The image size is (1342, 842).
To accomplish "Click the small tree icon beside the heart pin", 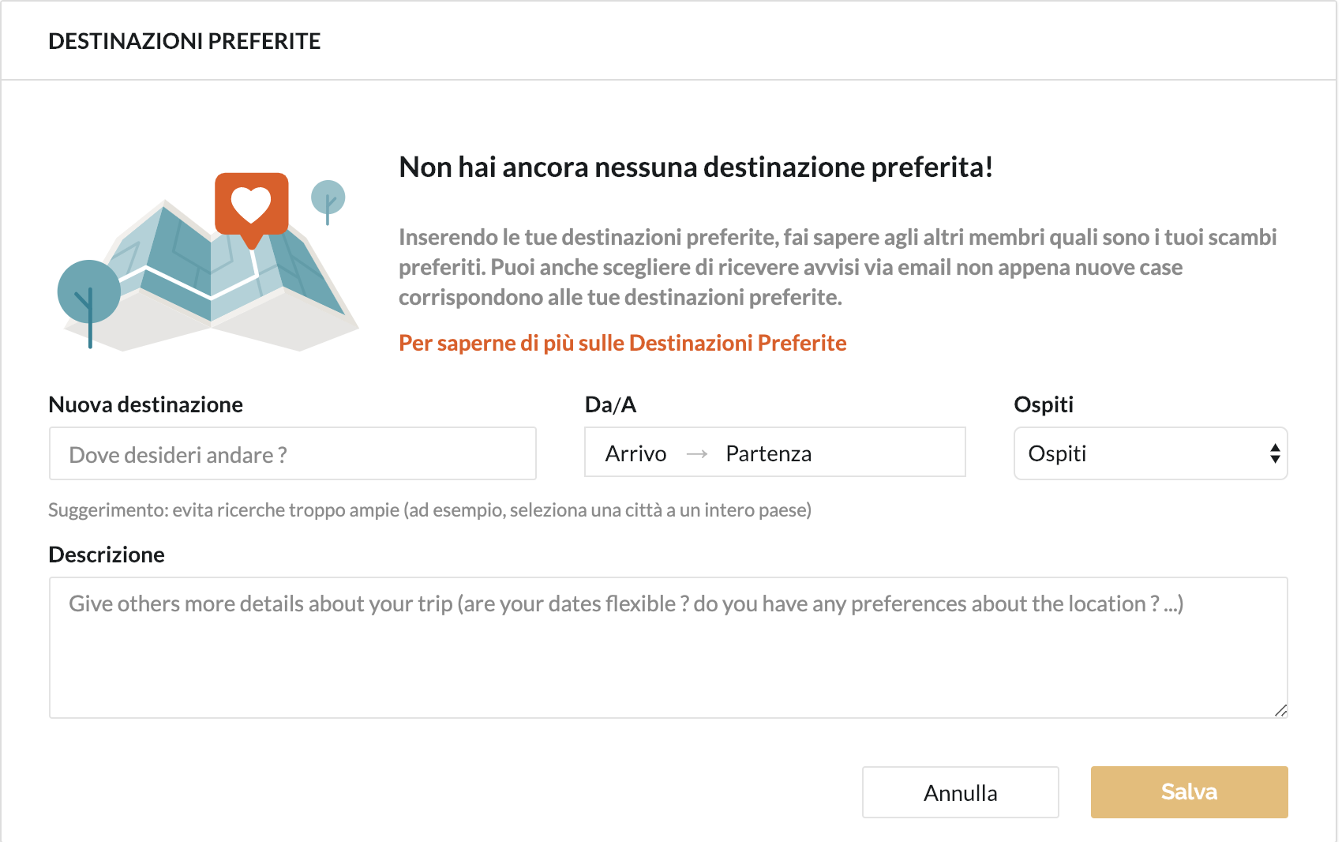I will tap(328, 197).
